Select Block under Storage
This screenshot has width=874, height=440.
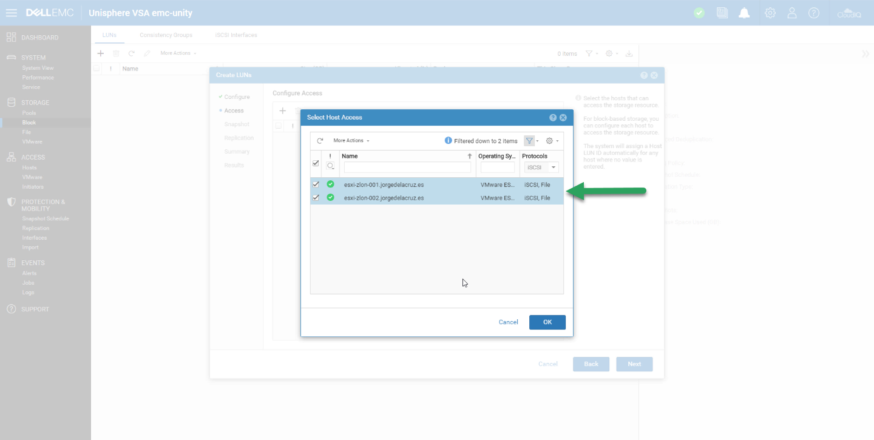[29, 123]
